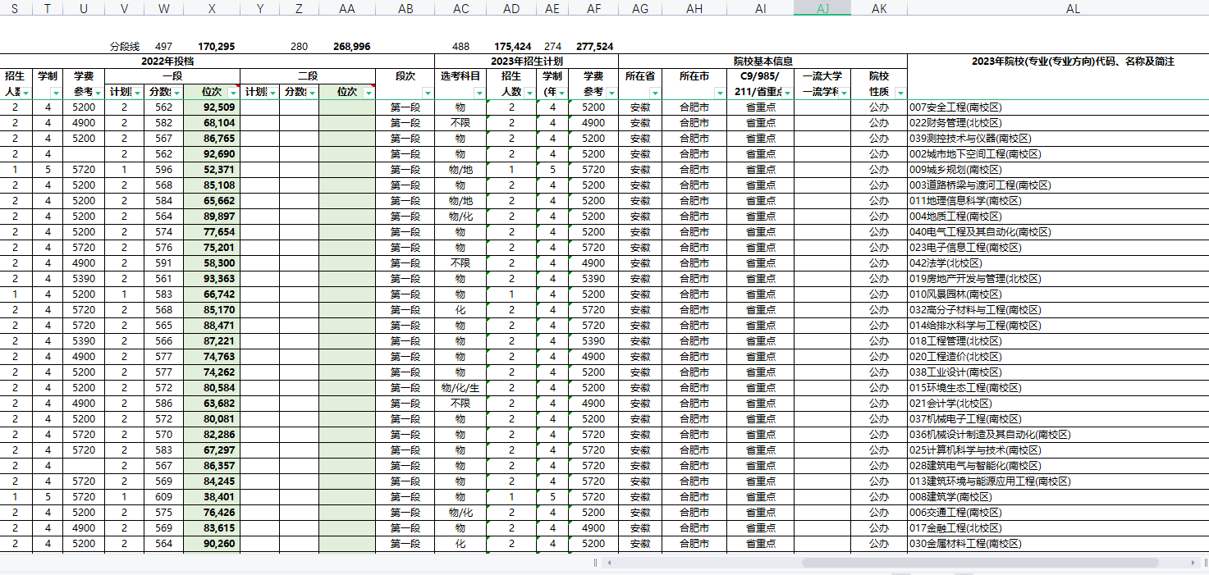
Task: Open 二段 分数 filter dropdown in column Z
Action: pyautogui.click(x=312, y=93)
